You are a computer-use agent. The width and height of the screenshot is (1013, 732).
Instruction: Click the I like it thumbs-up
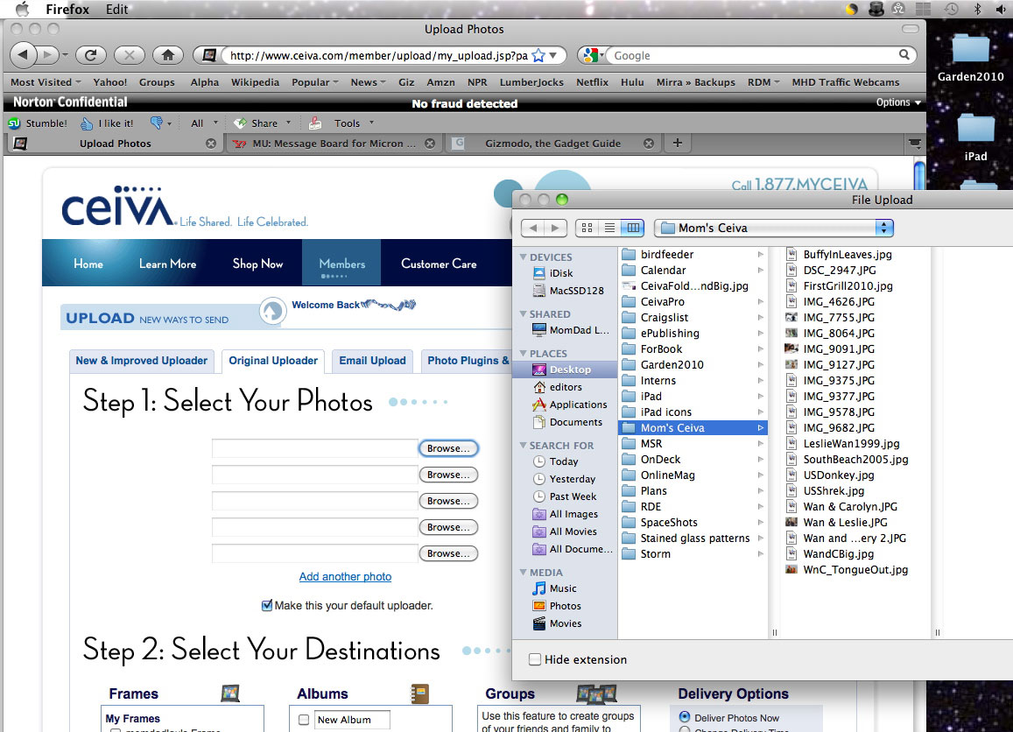(107, 123)
